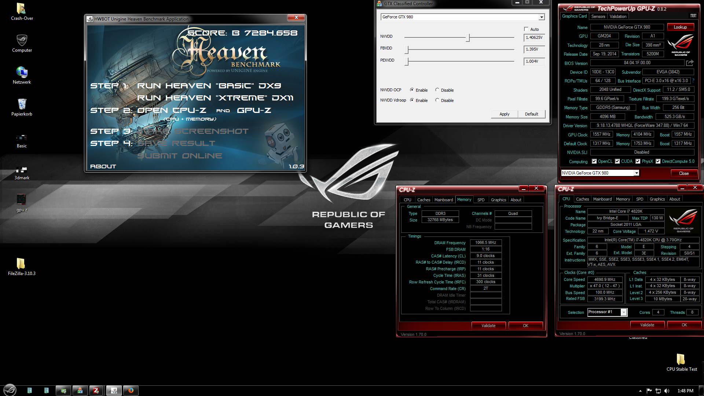Click Apply in GTX Classified Controller
704x396 pixels.
click(504, 114)
